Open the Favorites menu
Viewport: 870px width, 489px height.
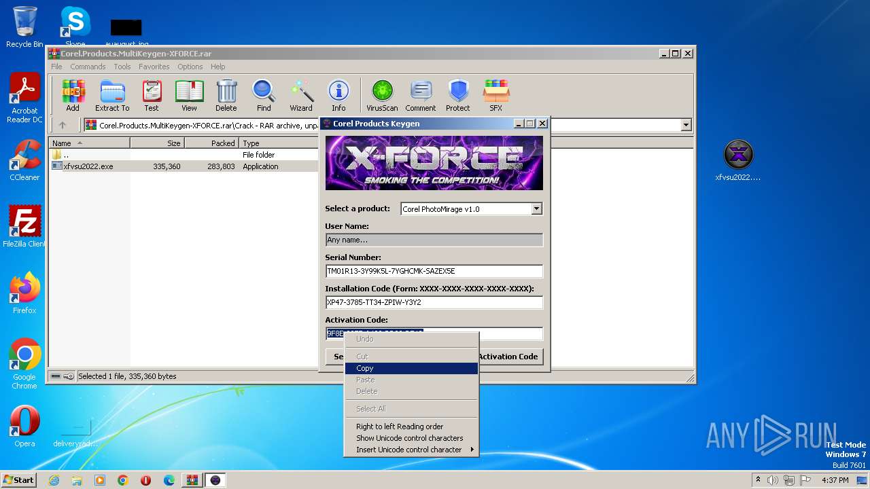point(154,67)
